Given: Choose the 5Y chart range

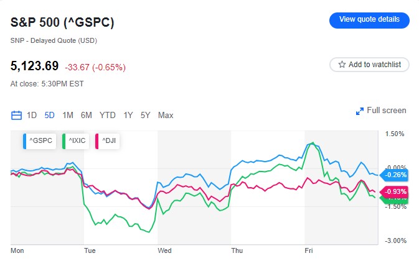Looking at the screenshot, I should click(x=146, y=115).
